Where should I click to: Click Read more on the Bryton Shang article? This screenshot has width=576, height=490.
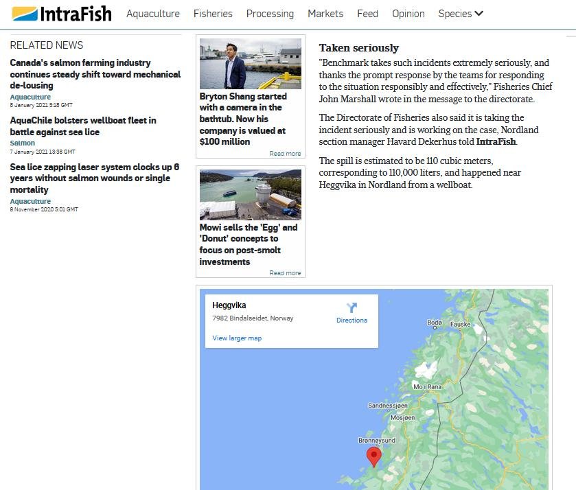pos(285,153)
